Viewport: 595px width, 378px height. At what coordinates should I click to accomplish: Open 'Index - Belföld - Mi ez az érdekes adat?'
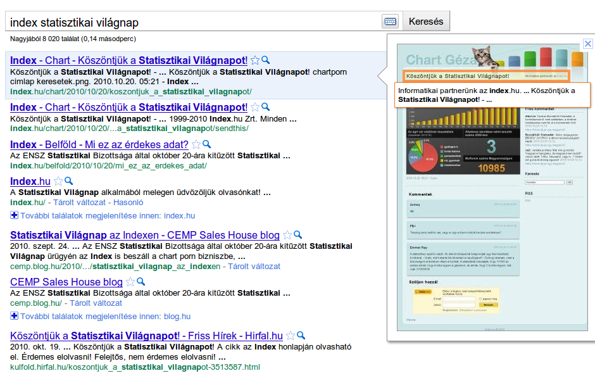[99, 144]
